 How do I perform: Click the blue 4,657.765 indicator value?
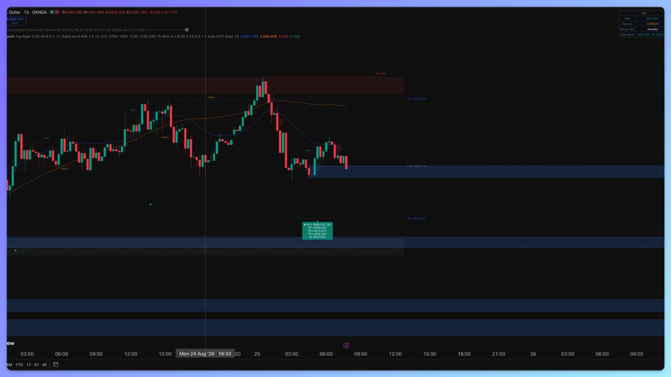249,36
